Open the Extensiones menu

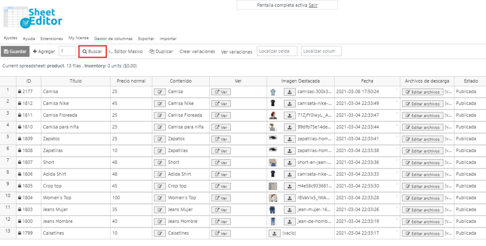pos(52,39)
